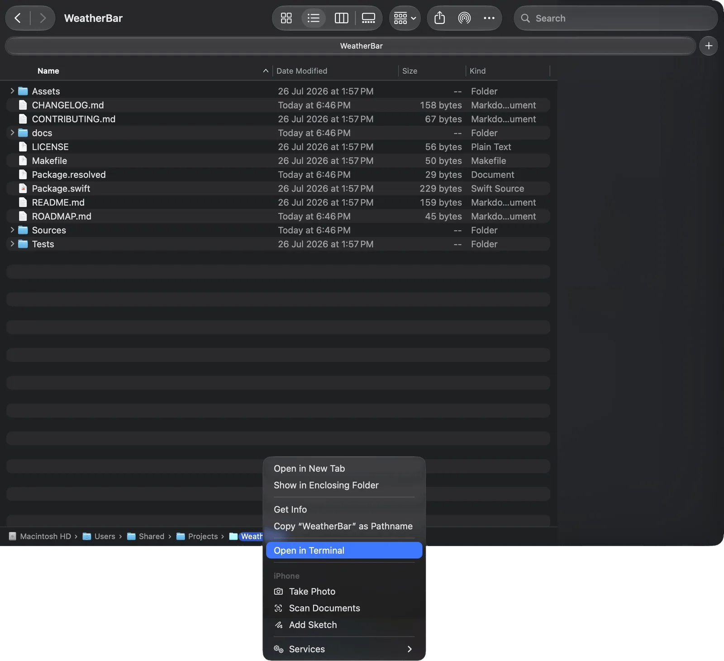Select the CHANGELOG.md file icon
This screenshot has width=724, height=661.
tap(23, 105)
